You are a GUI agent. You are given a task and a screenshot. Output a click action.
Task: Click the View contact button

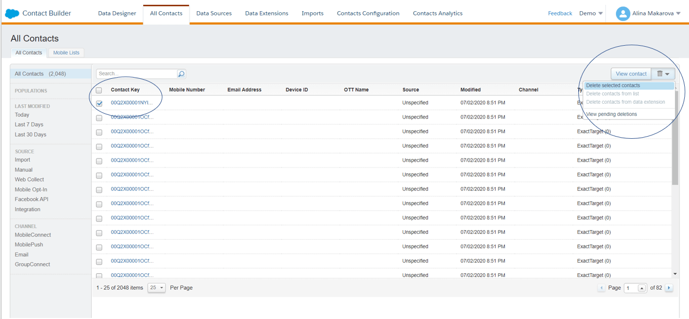coord(630,73)
